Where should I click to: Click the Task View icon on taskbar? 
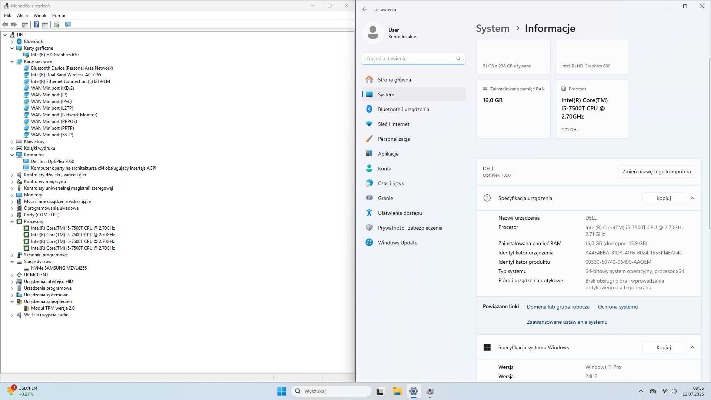380,391
